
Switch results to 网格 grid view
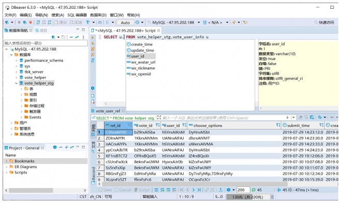93,130
